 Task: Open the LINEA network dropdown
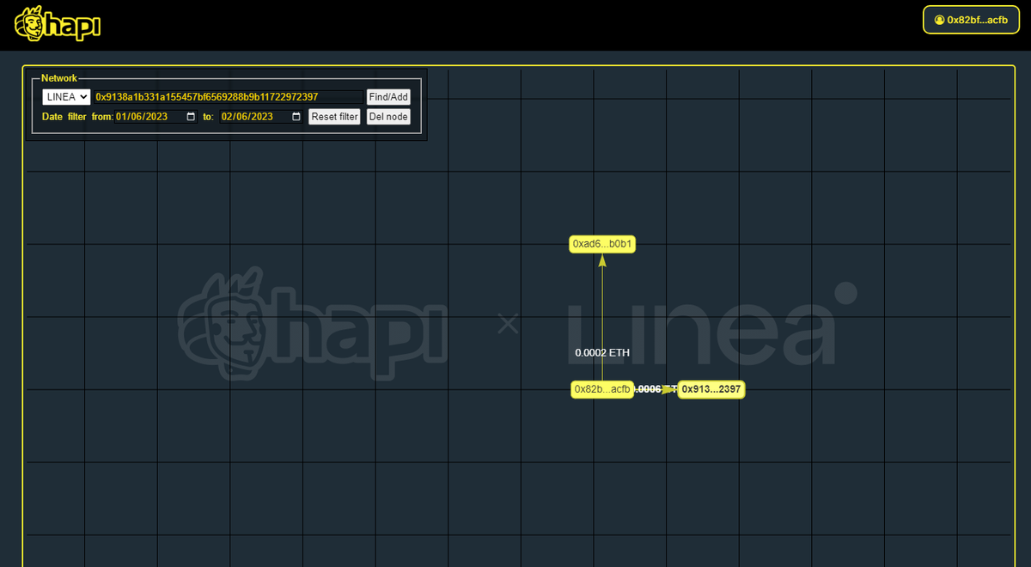(66, 97)
